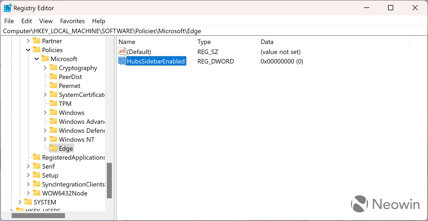Viewport: 428px width, 221px height.
Task: Select the SyncIntegrationClients folder icon
Action: coord(37,184)
